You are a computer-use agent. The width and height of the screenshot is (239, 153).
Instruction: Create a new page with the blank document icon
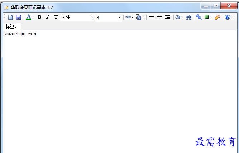(10, 17)
